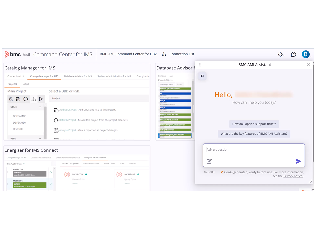317x239 pixels.
Task: Click the report icon beside Analyze Project
Action: pyautogui.click(x=56, y=130)
